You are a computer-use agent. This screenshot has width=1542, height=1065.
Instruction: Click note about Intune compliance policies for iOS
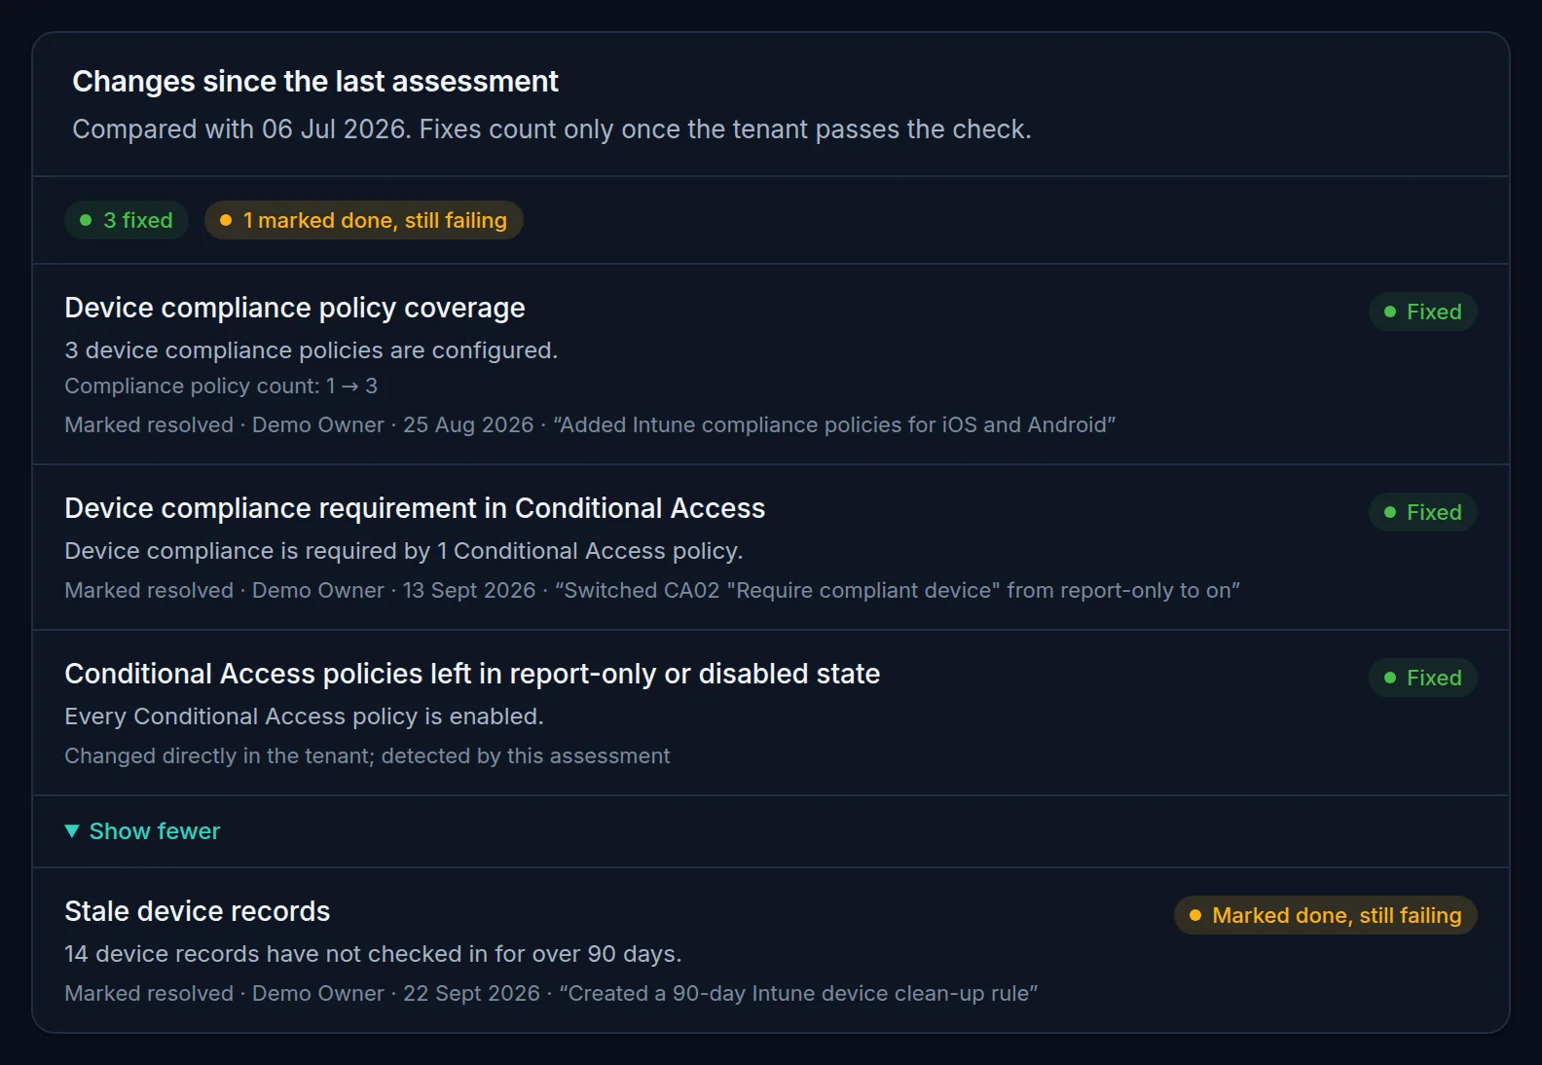click(x=834, y=425)
